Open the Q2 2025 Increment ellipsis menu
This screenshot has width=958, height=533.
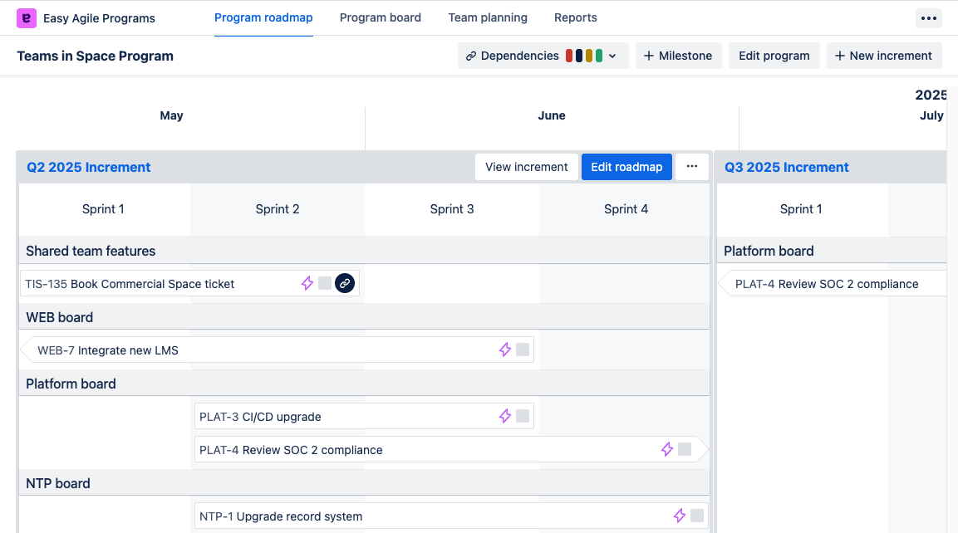(x=692, y=166)
